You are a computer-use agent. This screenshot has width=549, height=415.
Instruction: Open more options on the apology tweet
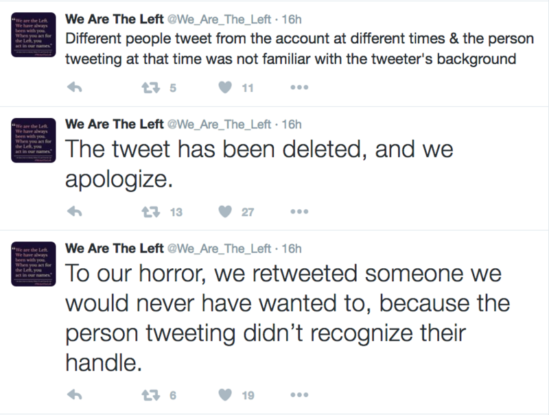299,212
